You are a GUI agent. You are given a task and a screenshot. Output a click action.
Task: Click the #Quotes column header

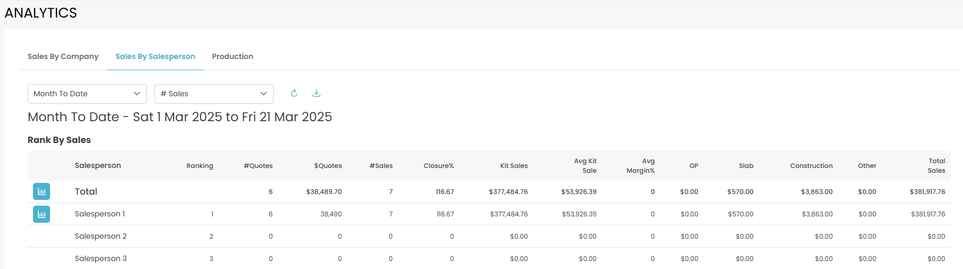pos(258,166)
